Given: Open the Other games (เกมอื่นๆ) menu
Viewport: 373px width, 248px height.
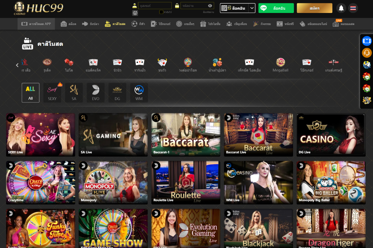Looking at the screenshot, I should 185,24.
